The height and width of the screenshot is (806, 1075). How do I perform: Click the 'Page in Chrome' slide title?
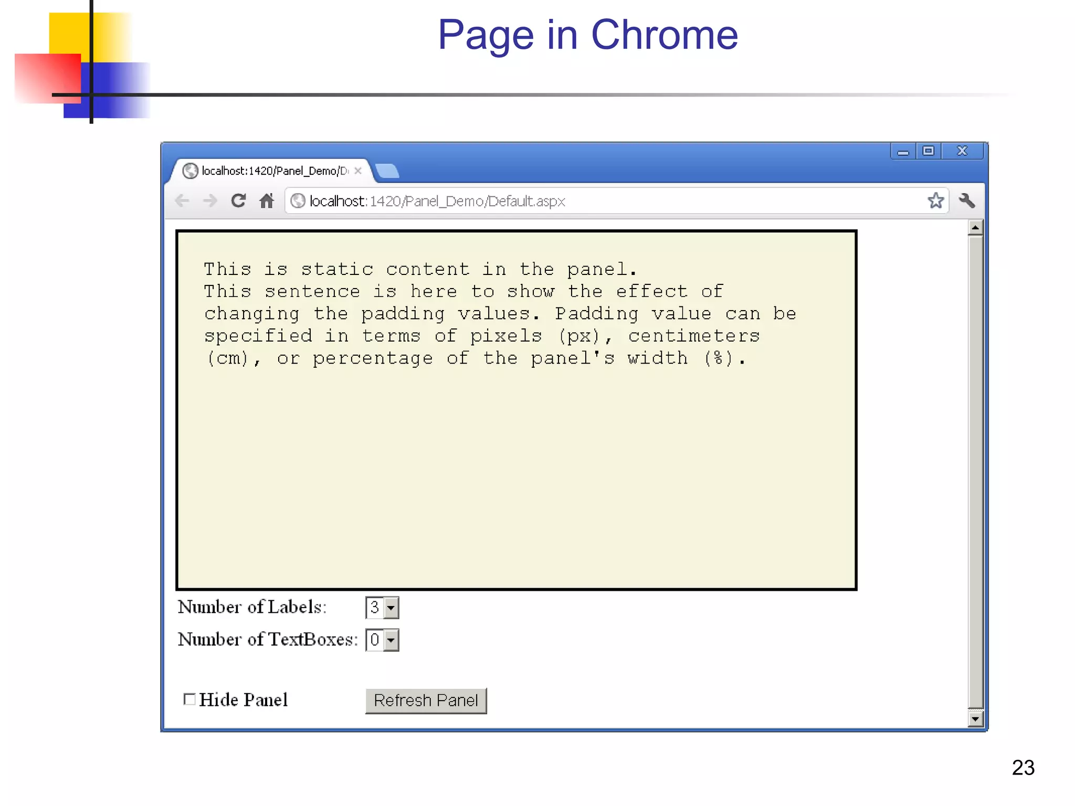click(588, 35)
